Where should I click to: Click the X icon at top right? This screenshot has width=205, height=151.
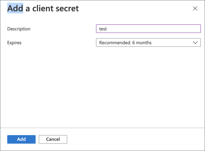click(x=195, y=8)
